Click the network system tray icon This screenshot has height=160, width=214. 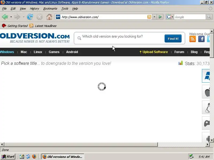click(192, 157)
